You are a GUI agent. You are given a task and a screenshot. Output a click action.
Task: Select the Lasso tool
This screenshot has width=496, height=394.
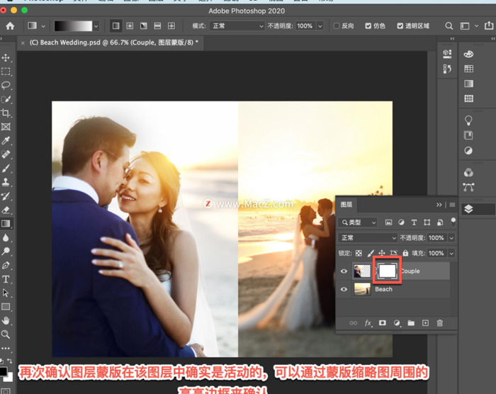(x=6, y=86)
